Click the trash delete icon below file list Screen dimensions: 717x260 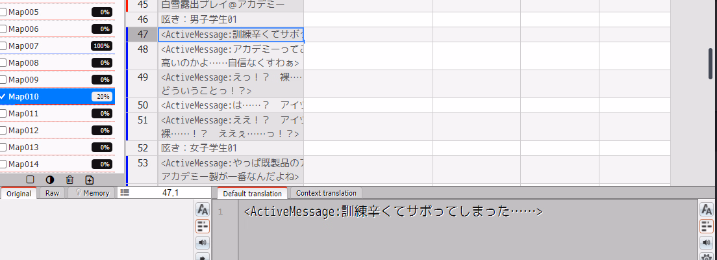(69, 180)
